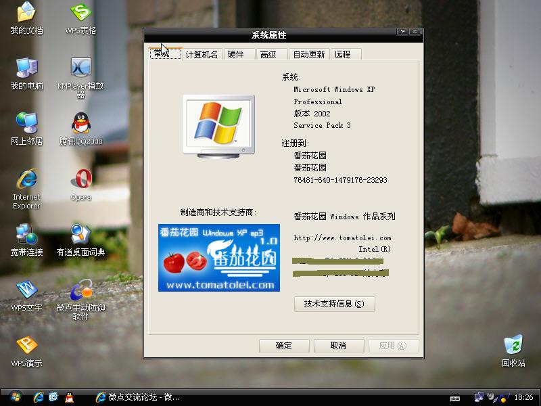Screen dimensions: 541x406
Task: Cancel the dialog with 取消
Action: [x=339, y=346]
